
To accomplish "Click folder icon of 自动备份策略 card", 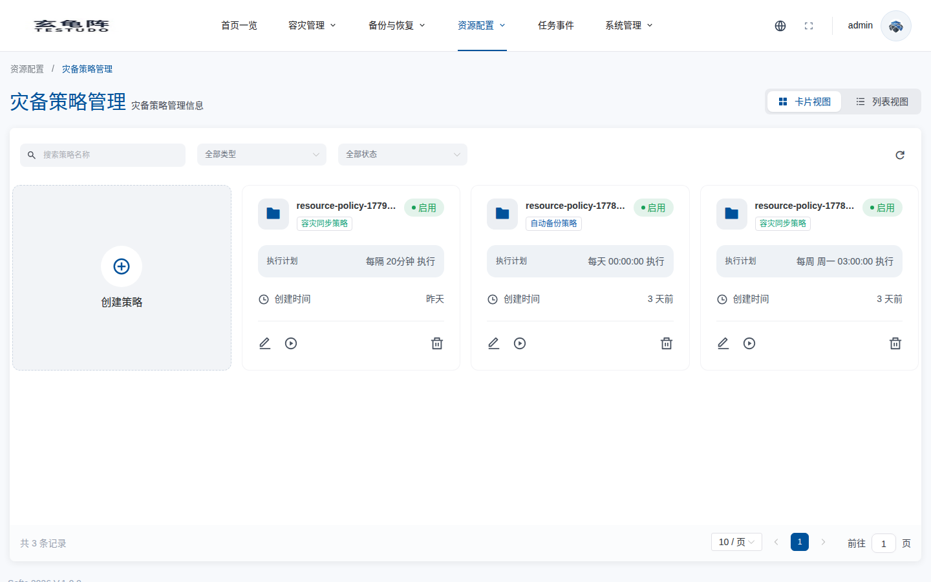I will point(502,214).
